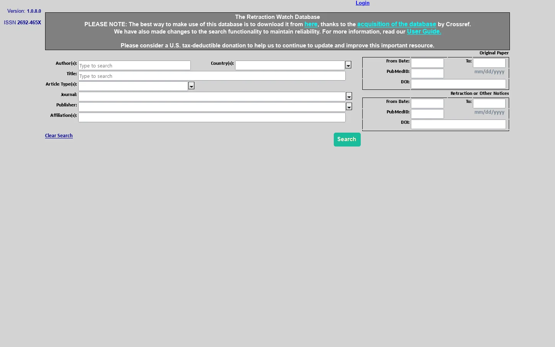555x347 pixels.
Task: Follow the 'here' download link
Action: click(x=311, y=24)
